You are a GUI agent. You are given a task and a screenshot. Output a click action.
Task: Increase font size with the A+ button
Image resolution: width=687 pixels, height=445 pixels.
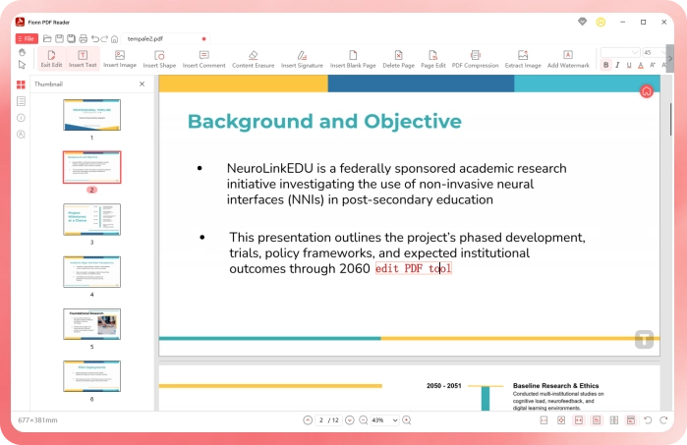point(653,65)
